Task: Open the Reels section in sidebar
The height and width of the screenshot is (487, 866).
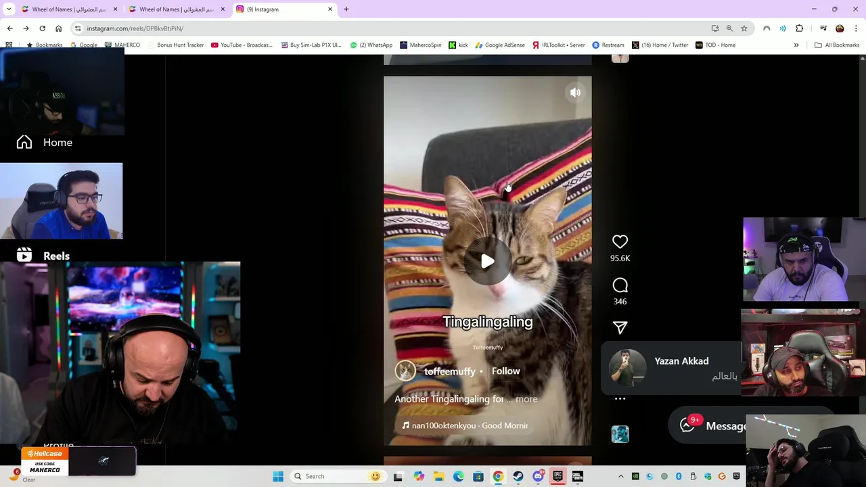Action: tap(43, 256)
